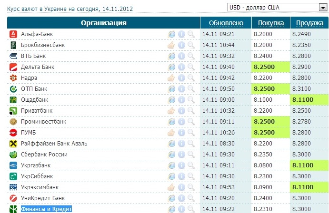Screen dimensions: 329x213
Task: Sort by the Обновлено column header
Action: click(x=226, y=23)
